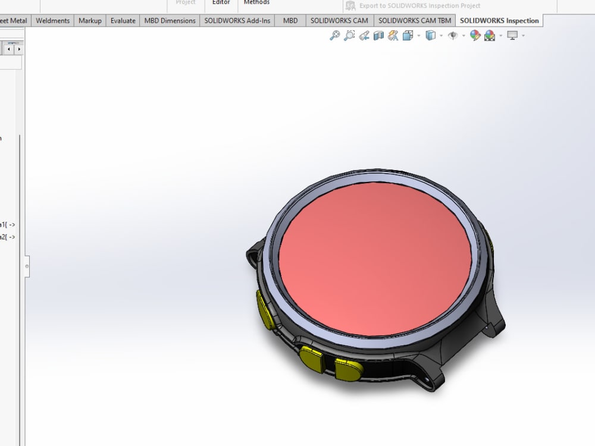This screenshot has height=446, width=595.
Task: Open the SOLIDWORKS CAM tab
Action: (339, 20)
